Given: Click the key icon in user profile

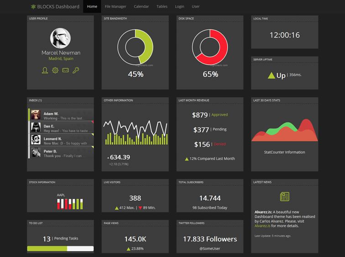Looking at the screenshot, I should coord(76,70).
